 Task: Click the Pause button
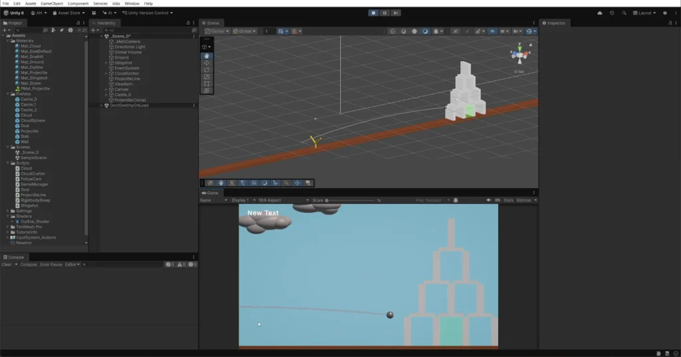384,13
